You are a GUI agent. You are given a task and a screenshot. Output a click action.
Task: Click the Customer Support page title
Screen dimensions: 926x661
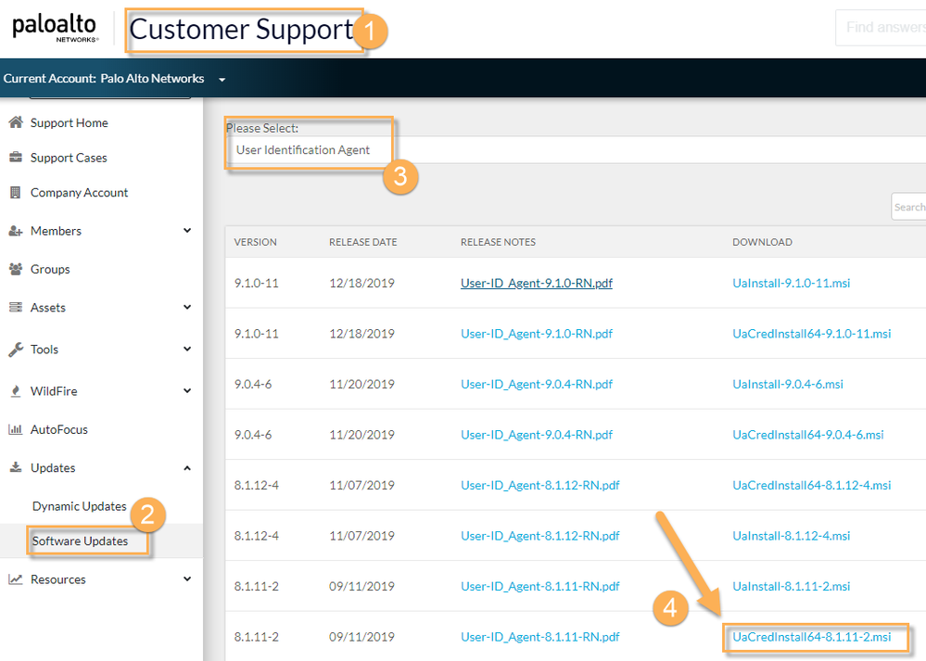241,30
